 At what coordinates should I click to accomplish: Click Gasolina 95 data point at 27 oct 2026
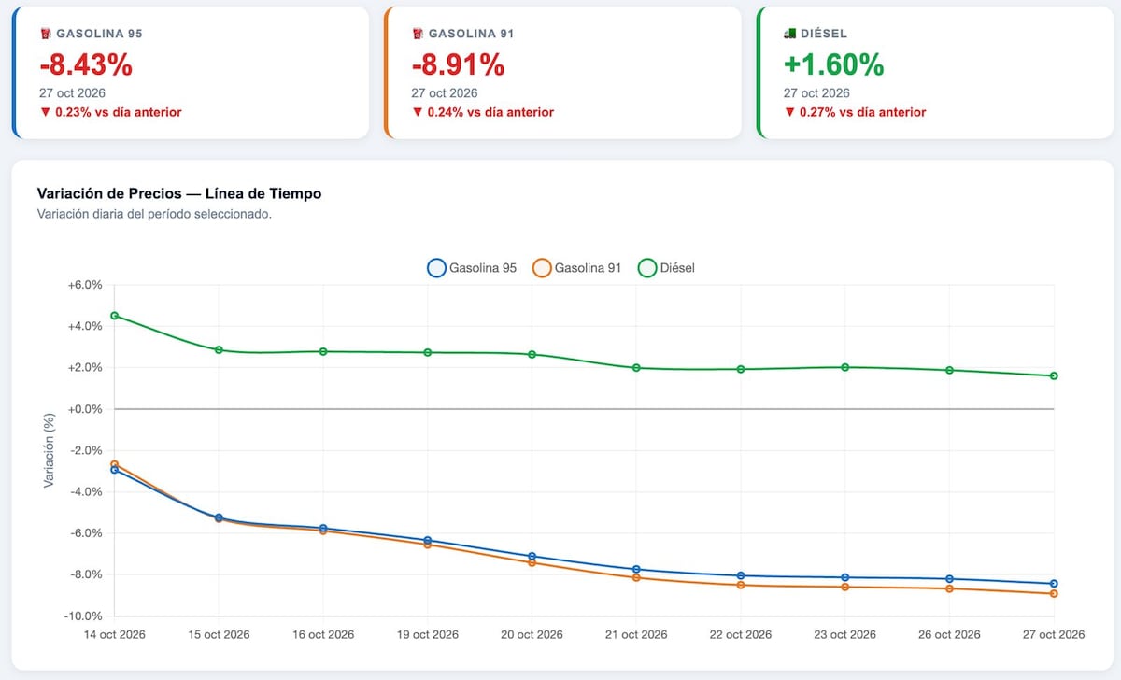coord(1054,584)
